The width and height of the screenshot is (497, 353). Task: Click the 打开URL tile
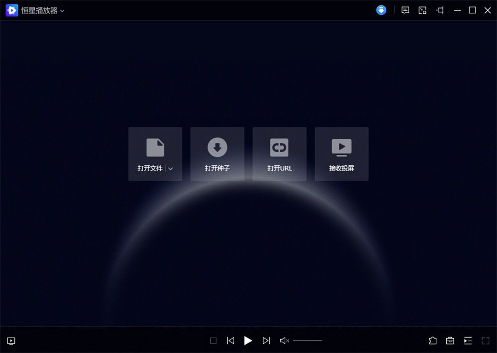[279, 154]
